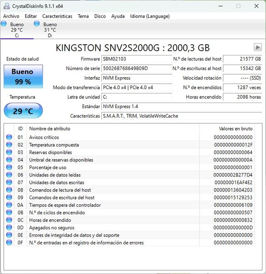Screen dimensions: 266x274
Task: Open the Archivo menu
Action: point(11,16)
